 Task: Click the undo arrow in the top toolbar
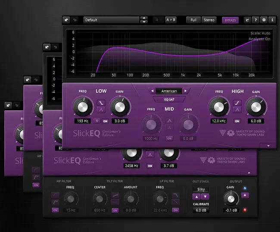pyautogui.click(x=67, y=20)
